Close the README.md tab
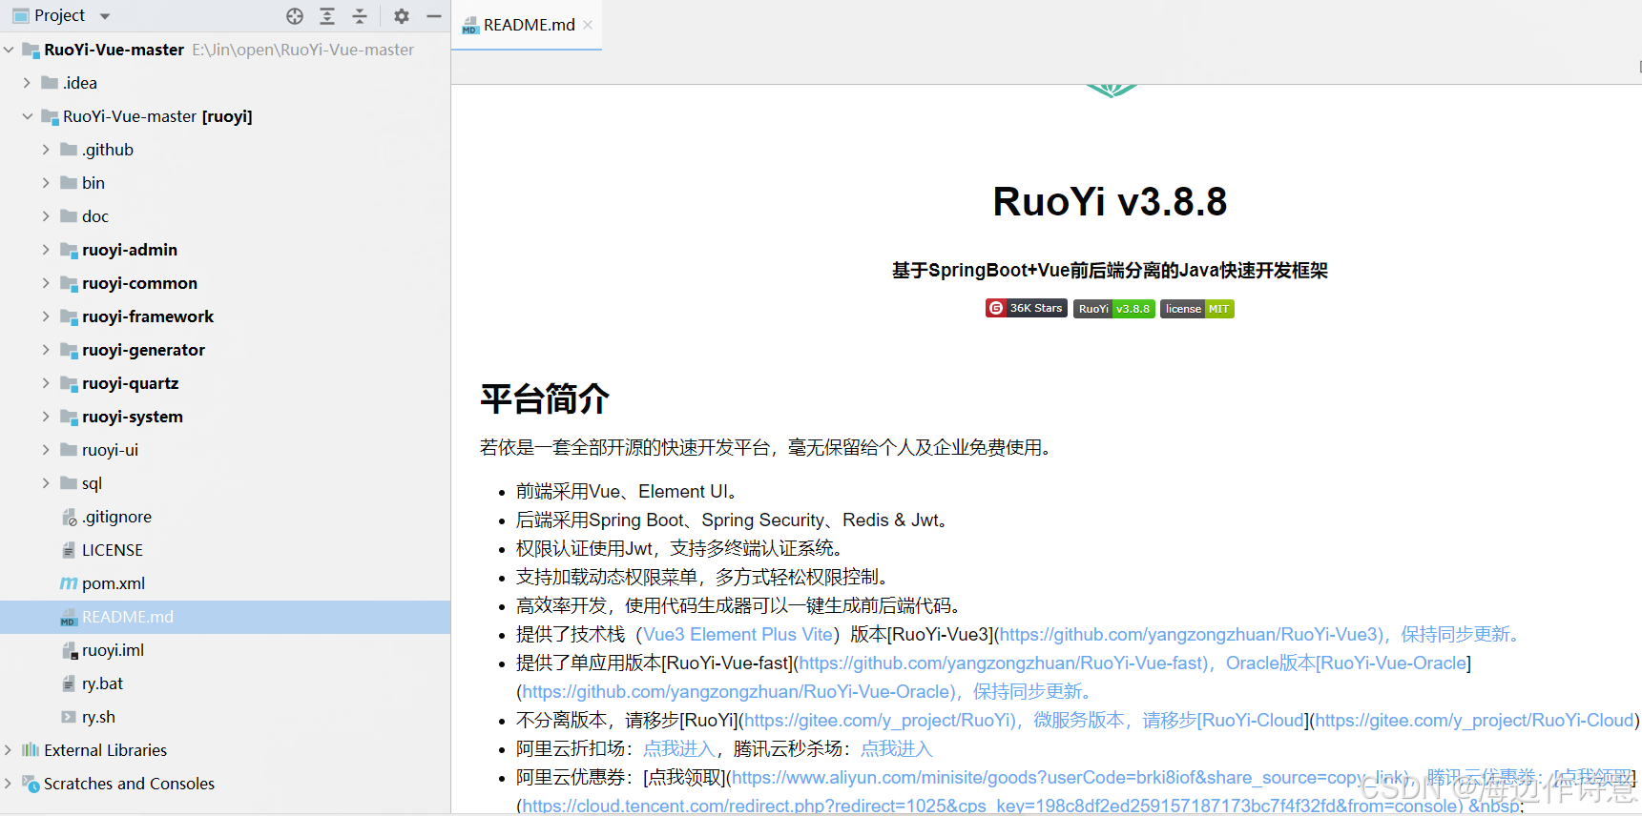 click(588, 25)
